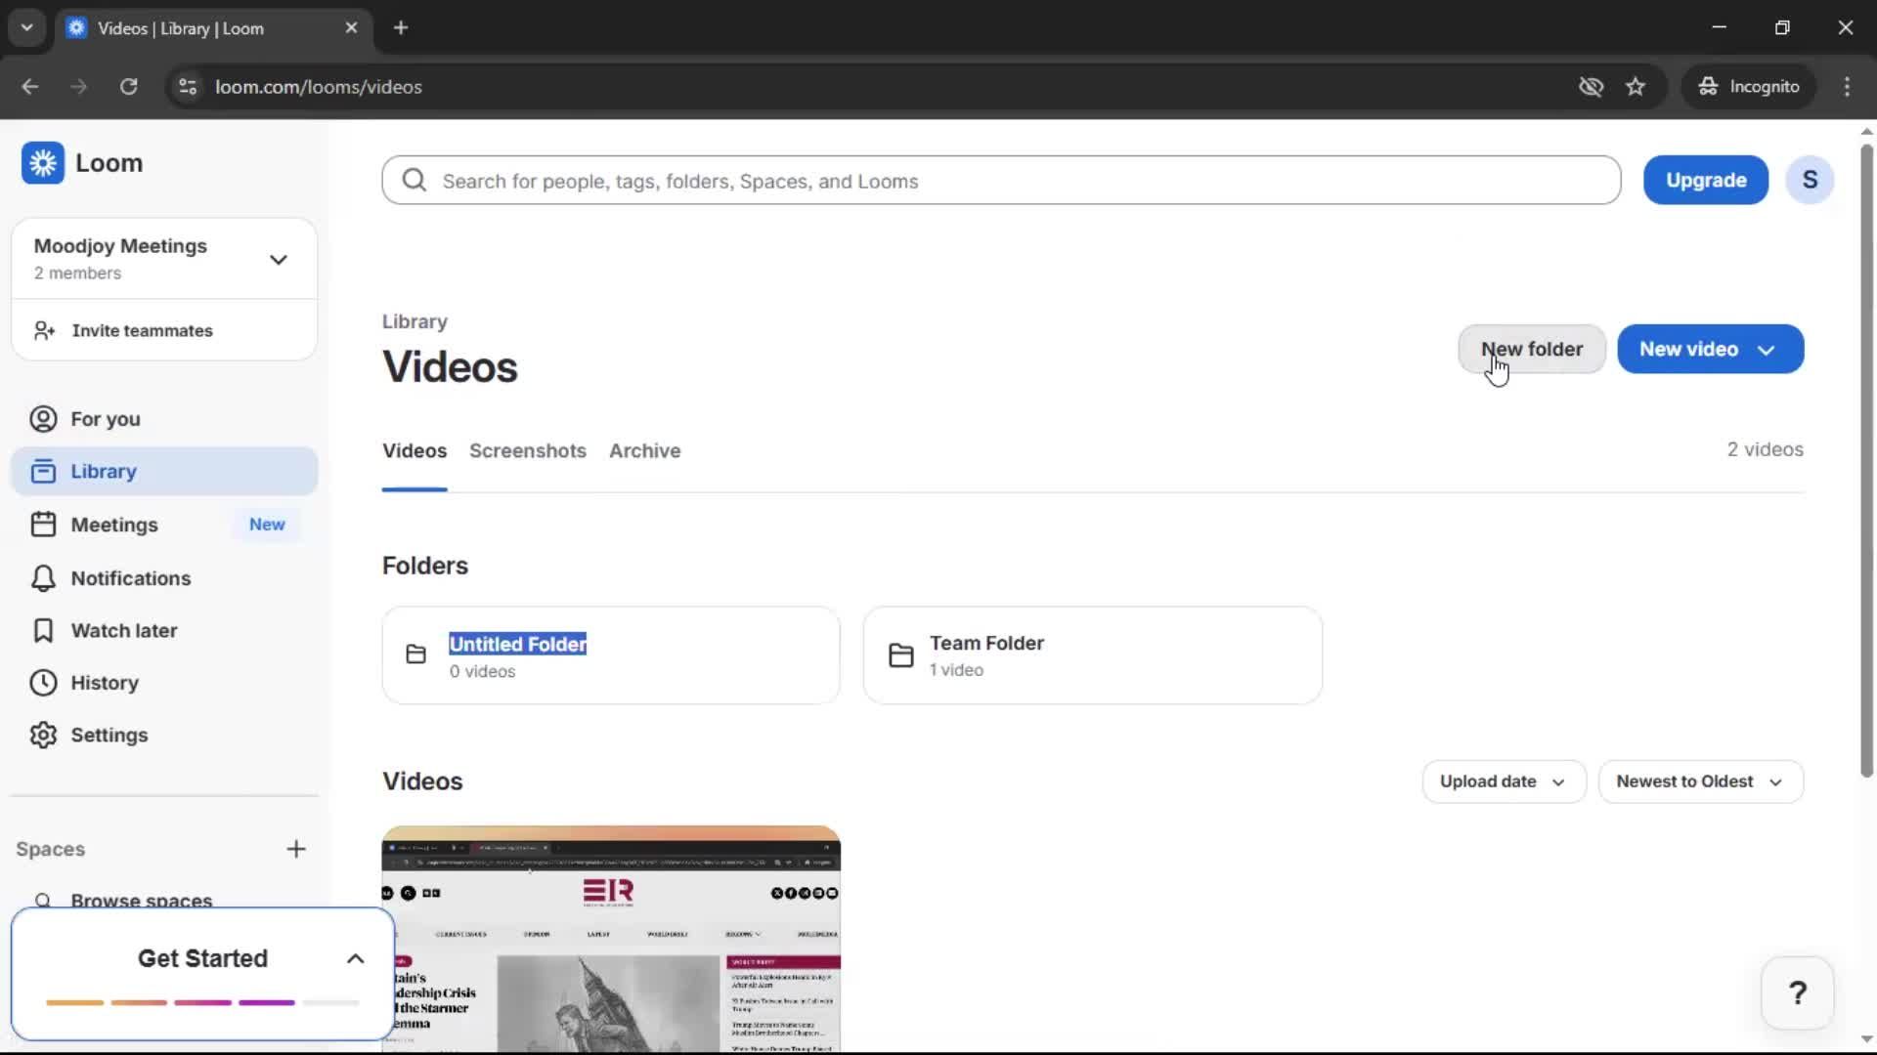Collapse the Get Started panel
This screenshot has width=1877, height=1055.
tap(354, 958)
